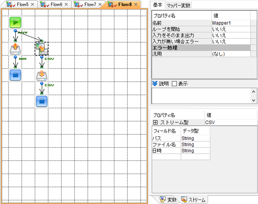Edit the Mapper1 name value field
This screenshot has height=204, width=258.
(231, 23)
